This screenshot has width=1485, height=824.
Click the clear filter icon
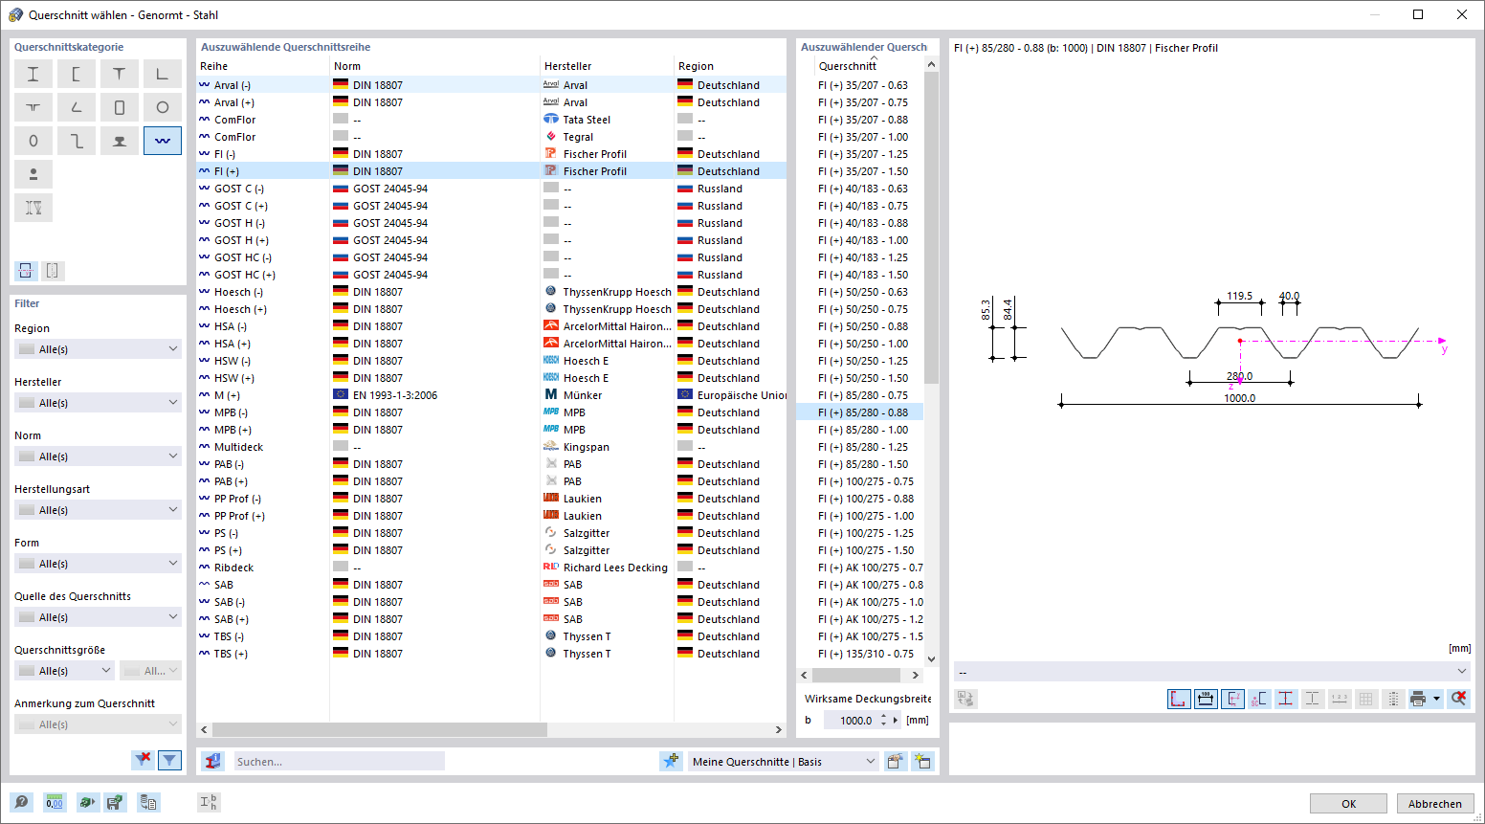[x=143, y=760]
